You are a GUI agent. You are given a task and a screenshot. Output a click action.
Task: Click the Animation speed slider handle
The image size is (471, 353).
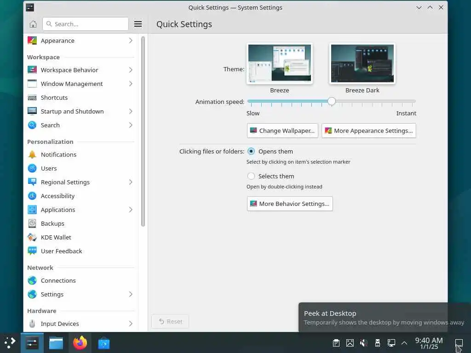pyautogui.click(x=332, y=102)
